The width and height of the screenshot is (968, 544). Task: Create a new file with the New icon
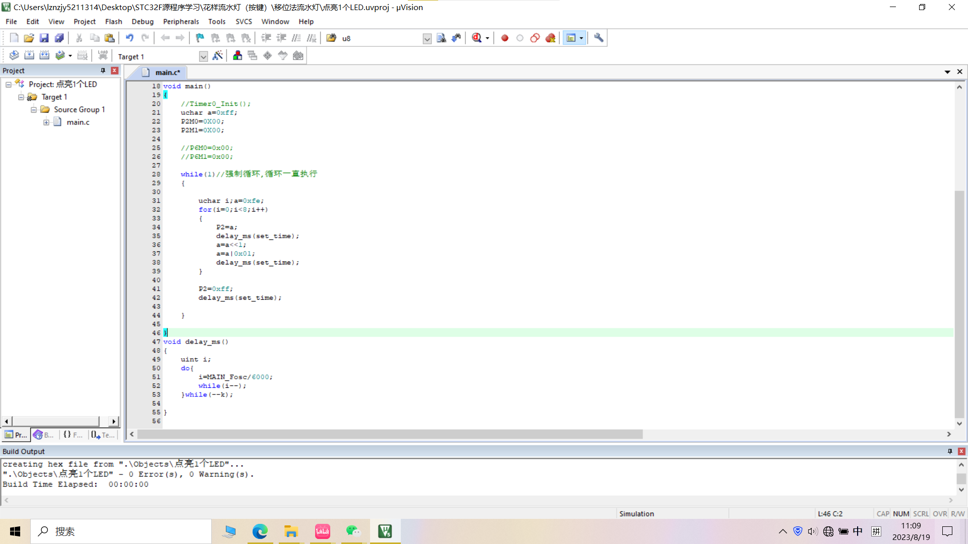(x=14, y=38)
